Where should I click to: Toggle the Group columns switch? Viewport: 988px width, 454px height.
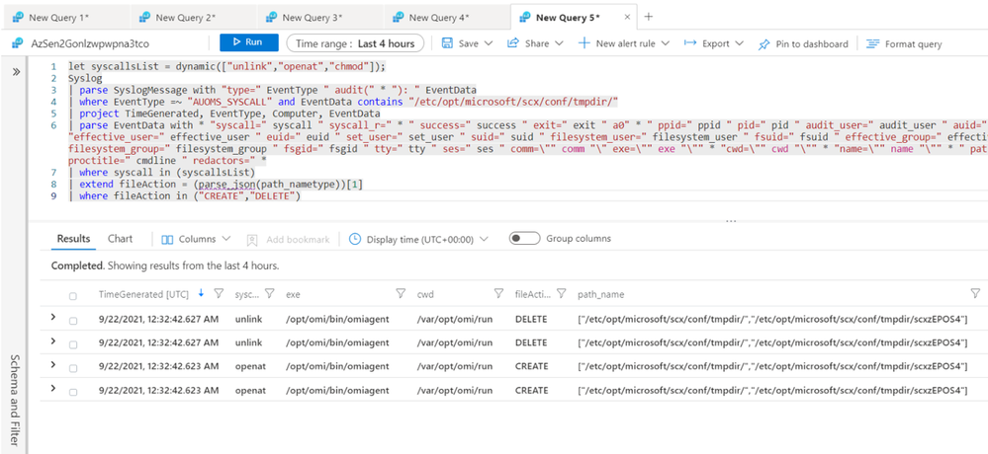[525, 238]
